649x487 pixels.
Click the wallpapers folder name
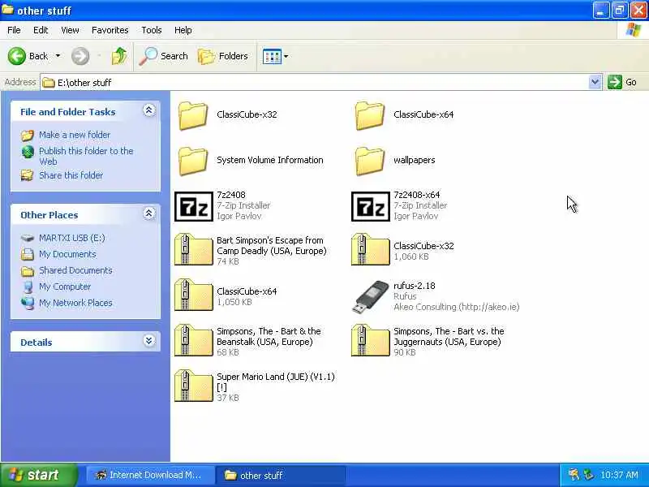[x=415, y=160]
